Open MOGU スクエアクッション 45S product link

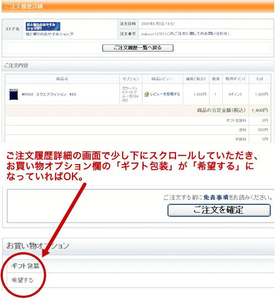click(x=49, y=94)
